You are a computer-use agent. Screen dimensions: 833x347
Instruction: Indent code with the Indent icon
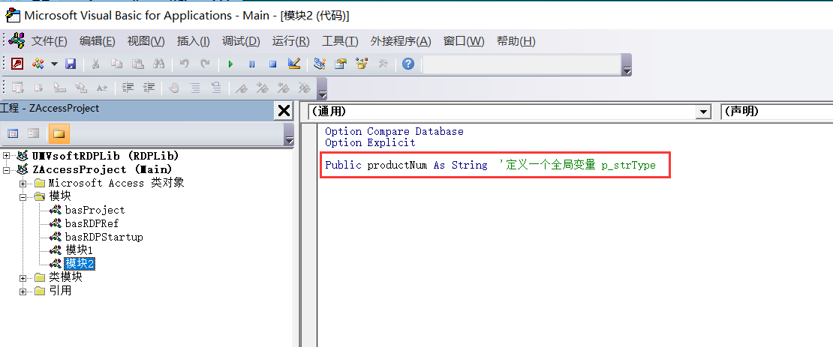[x=128, y=88]
